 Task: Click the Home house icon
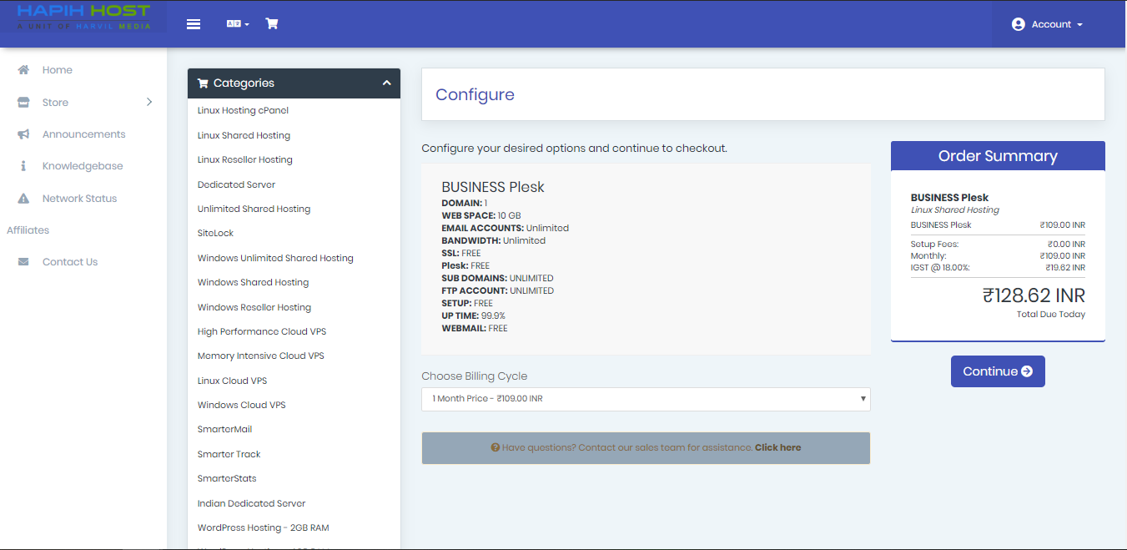pyautogui.click(x=24, y=70)
